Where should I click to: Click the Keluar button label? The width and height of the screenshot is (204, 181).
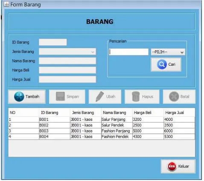[x=184, y=166]
